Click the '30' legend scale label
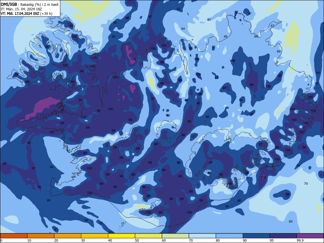 click(83, 240)
